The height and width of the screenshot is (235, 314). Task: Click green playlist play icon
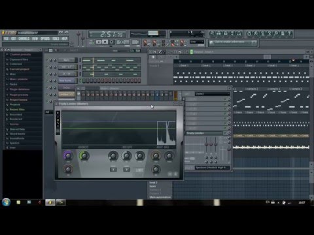point(192,52)
